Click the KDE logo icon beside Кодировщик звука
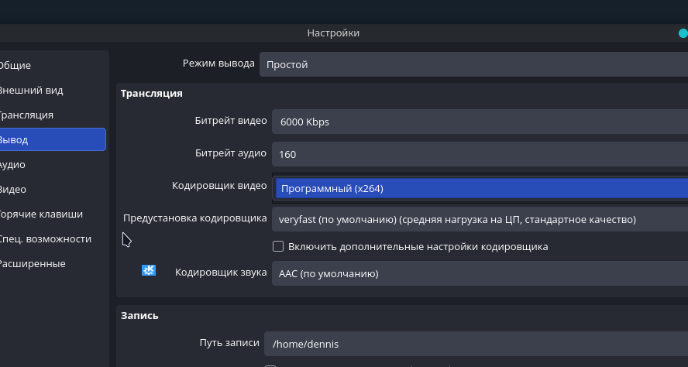The height and width of the screenshot is (367, 688). point(149,270)
